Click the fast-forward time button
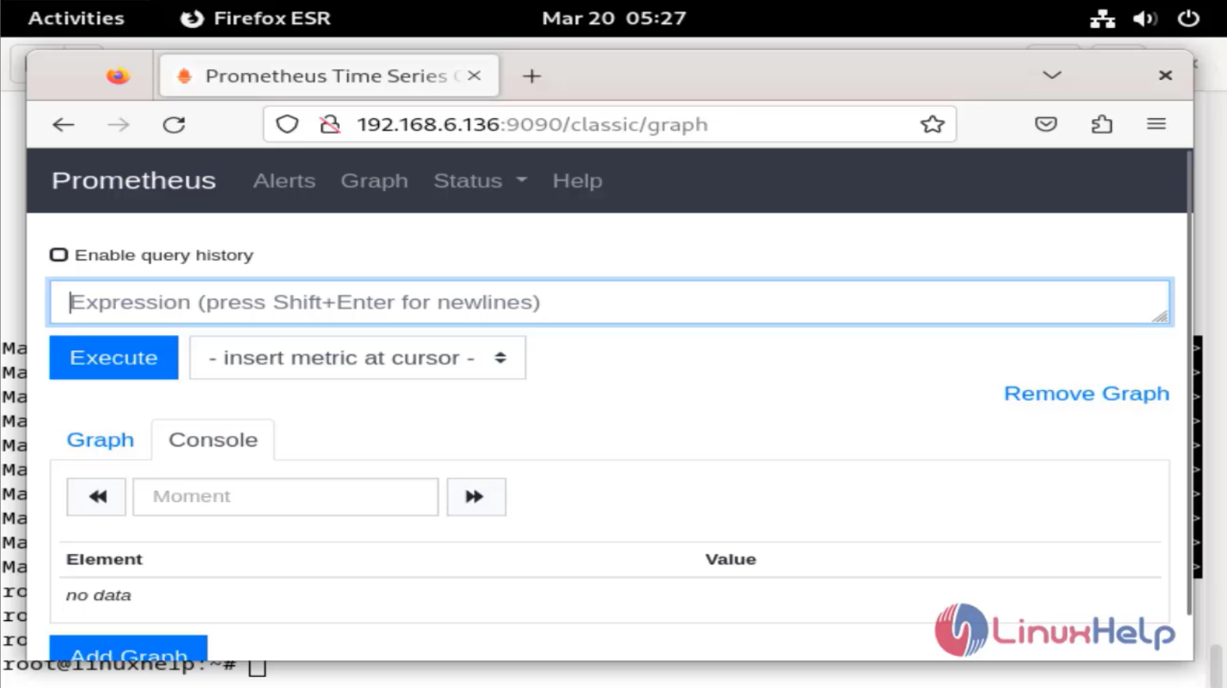The height and width of the screenshot is (688, 1227). (476, 497)
